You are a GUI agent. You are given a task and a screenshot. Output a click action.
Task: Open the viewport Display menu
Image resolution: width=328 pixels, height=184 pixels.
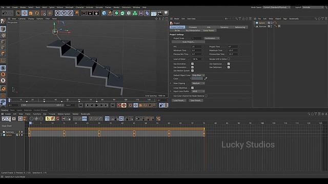point(31,19)
